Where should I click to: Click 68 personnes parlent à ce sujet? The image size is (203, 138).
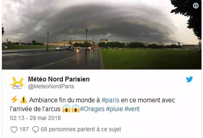point(81,130)
